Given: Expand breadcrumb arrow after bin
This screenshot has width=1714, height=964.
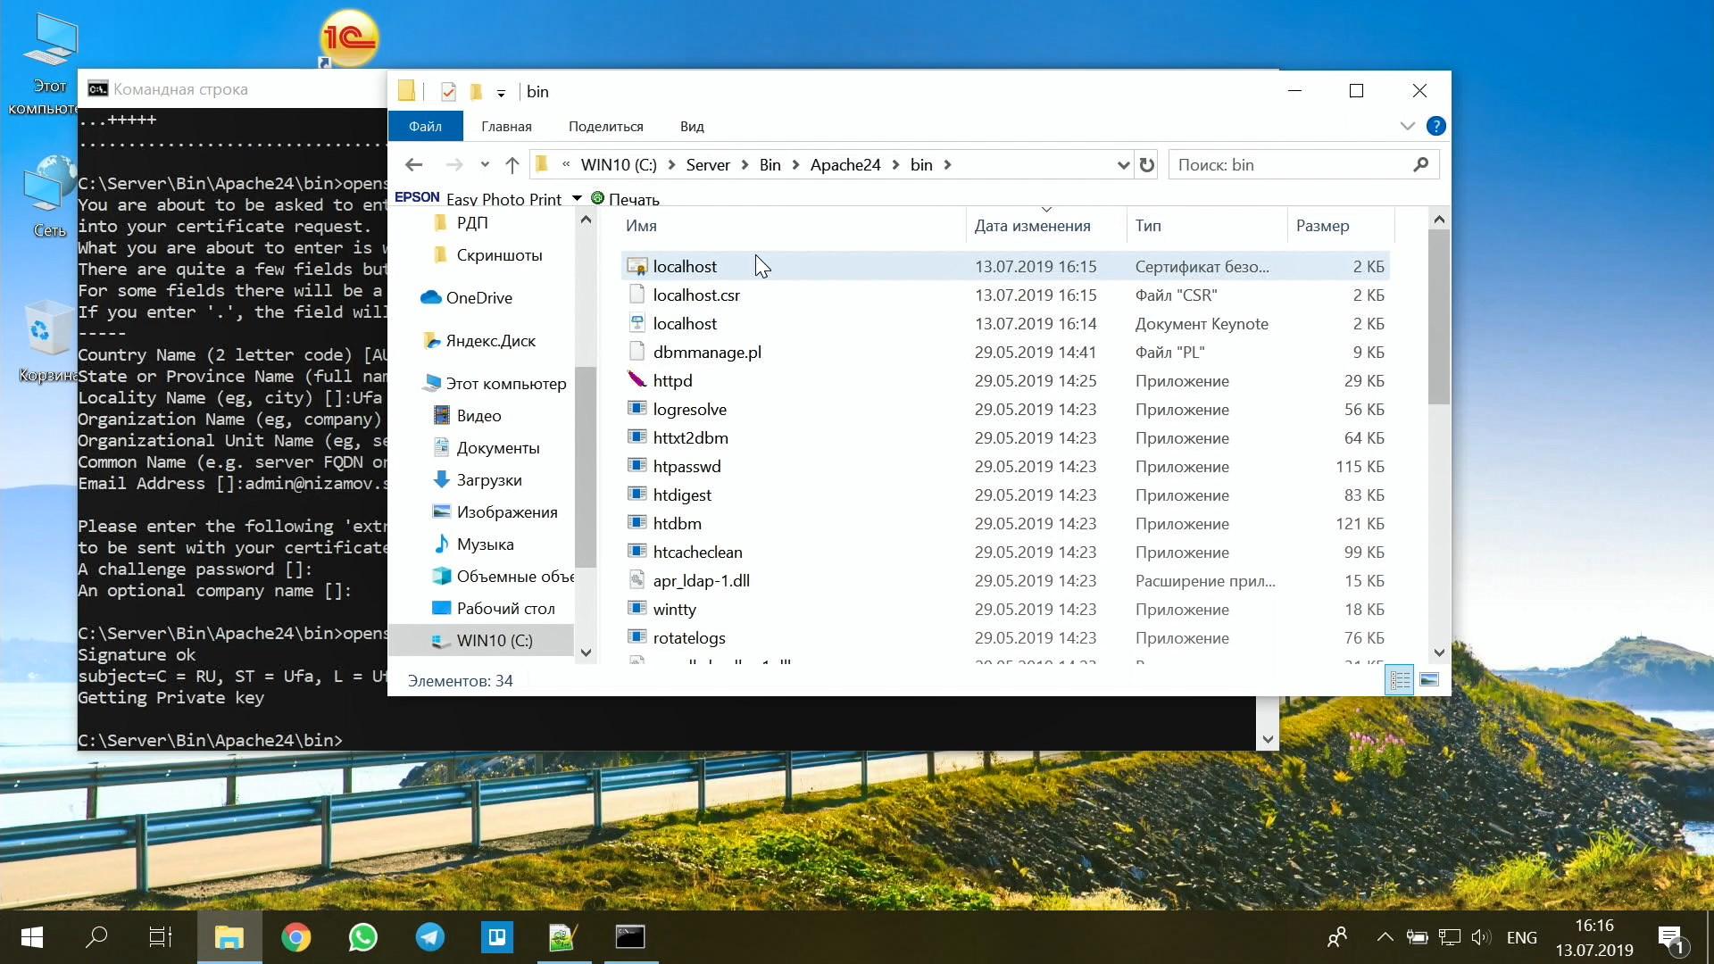Looking at the screenshot, I should [947, 165].
